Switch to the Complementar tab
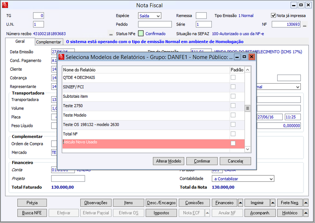315x223 pixels. 48,42
